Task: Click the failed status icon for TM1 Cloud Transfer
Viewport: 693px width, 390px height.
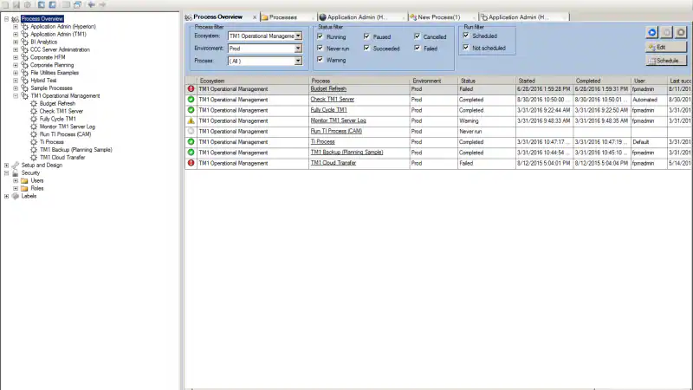Action: coord(191,163)
